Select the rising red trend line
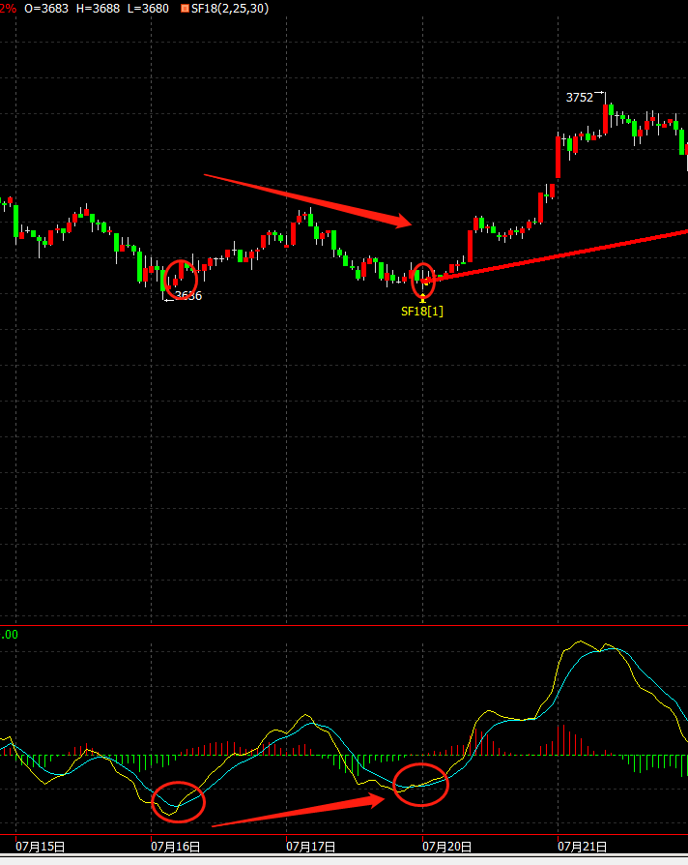The image size is (688, 865). coord(560,255)
